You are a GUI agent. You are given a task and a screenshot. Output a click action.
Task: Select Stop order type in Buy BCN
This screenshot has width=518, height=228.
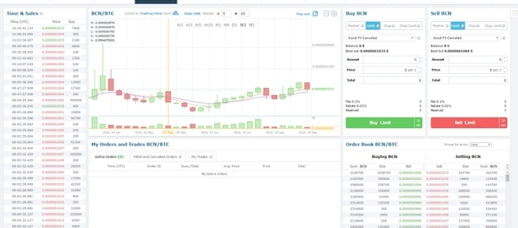(x=388, y=26)
